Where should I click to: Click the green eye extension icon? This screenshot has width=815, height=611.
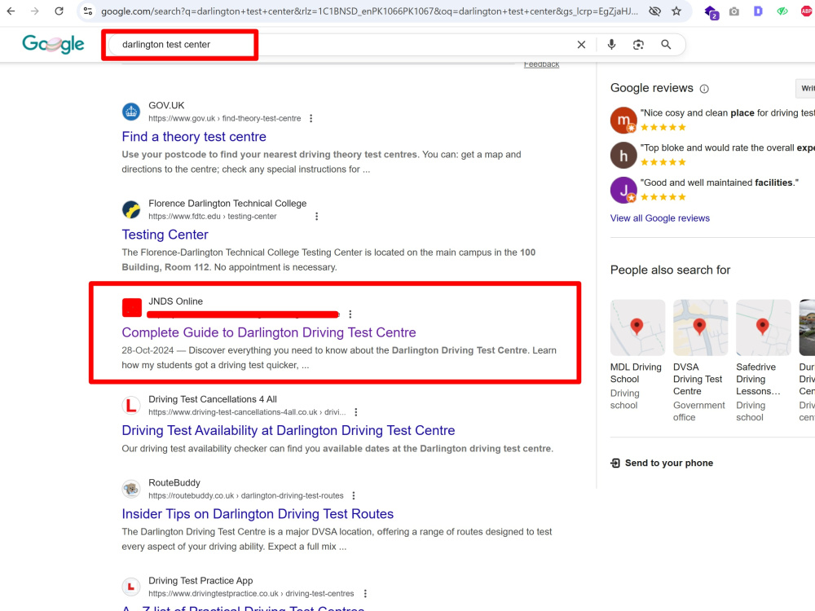(x=782, y=11)
